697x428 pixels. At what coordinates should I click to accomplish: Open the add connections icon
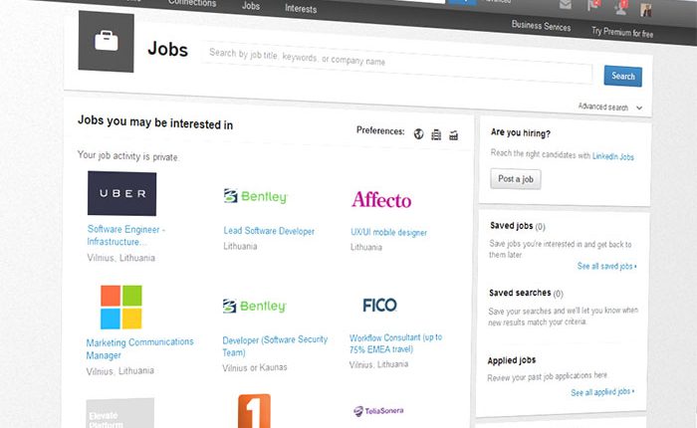[621, 7]
